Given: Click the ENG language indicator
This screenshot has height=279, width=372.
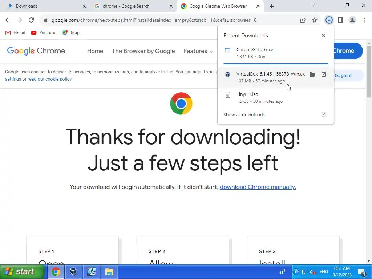Looking at the screenshot, I should tap(324, 272).
